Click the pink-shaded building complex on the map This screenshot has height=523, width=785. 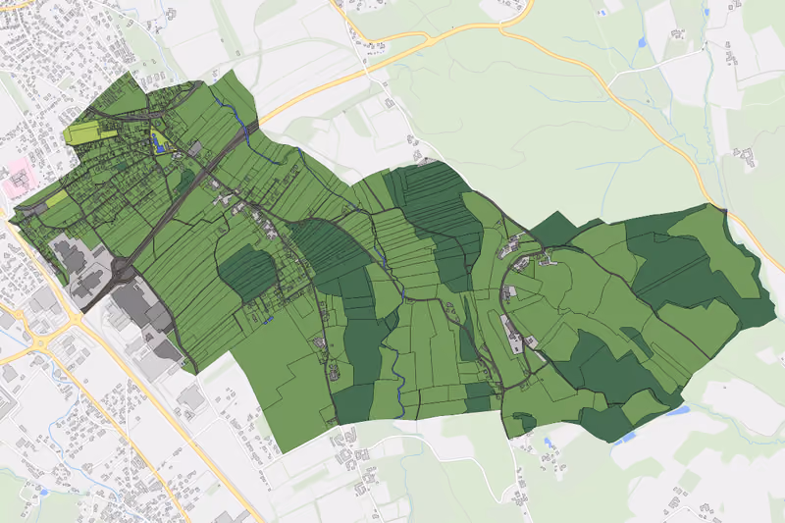click(19, 181)
